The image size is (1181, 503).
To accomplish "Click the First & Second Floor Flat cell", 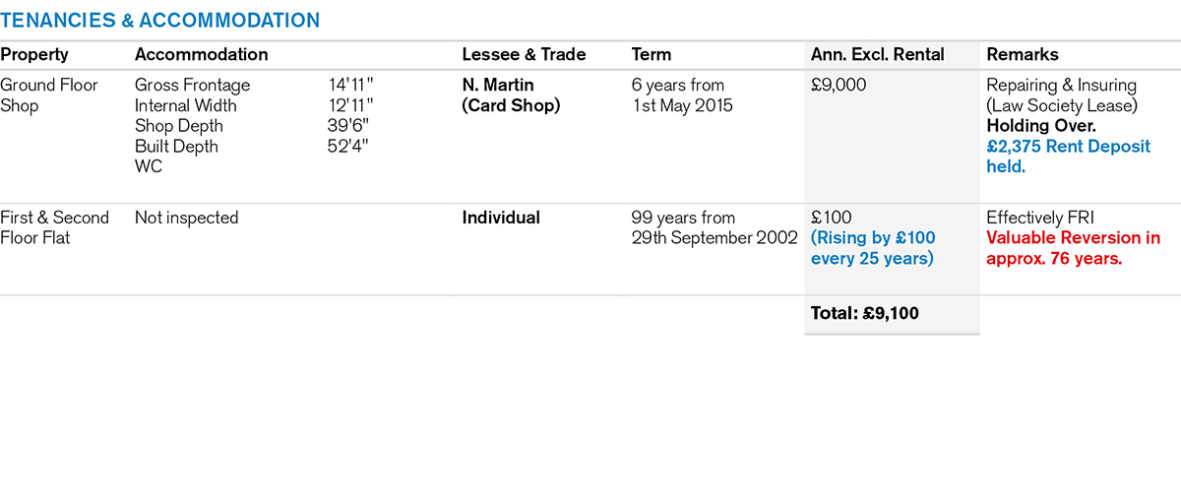I will click(x=54, y=227).
